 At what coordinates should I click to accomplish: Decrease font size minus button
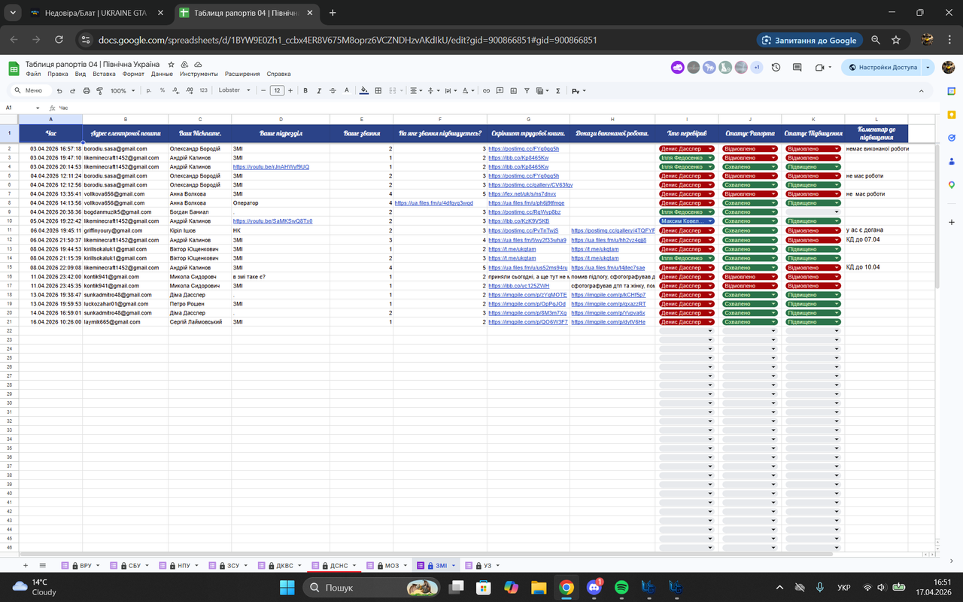point(263,90)
